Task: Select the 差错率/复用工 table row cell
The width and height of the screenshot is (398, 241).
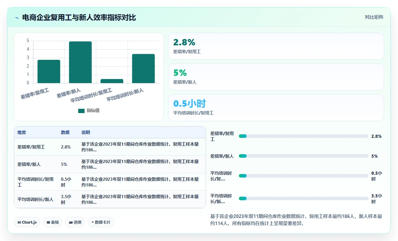Action: (31, 147)
